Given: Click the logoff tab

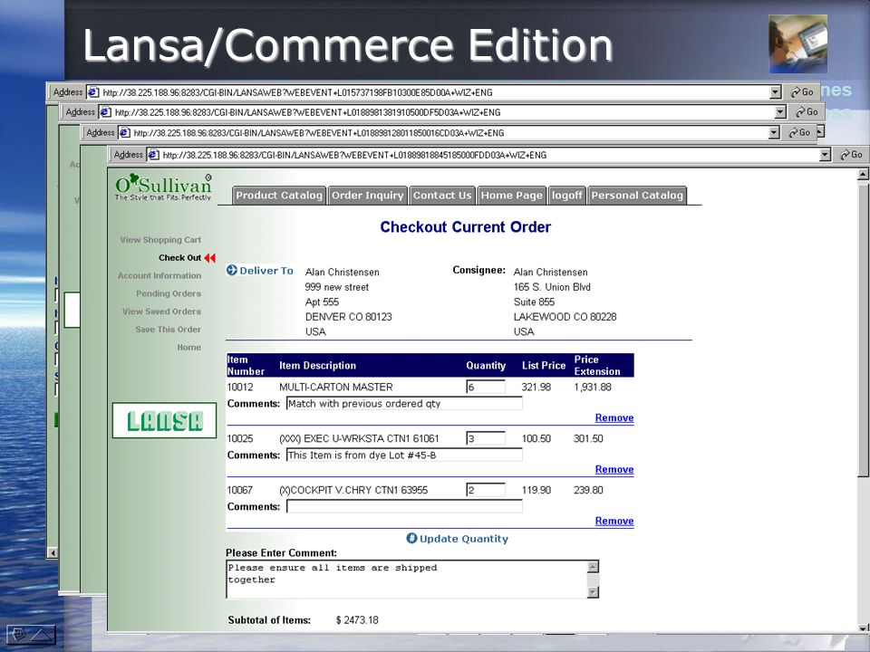Looking at the screenshot, I should pyautogui.click(x=566, y=196).
